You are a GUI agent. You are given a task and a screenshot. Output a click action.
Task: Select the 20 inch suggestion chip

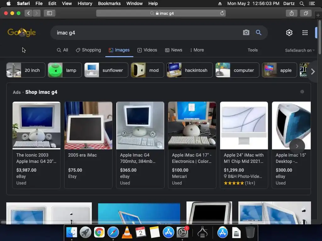pos(26,70)
